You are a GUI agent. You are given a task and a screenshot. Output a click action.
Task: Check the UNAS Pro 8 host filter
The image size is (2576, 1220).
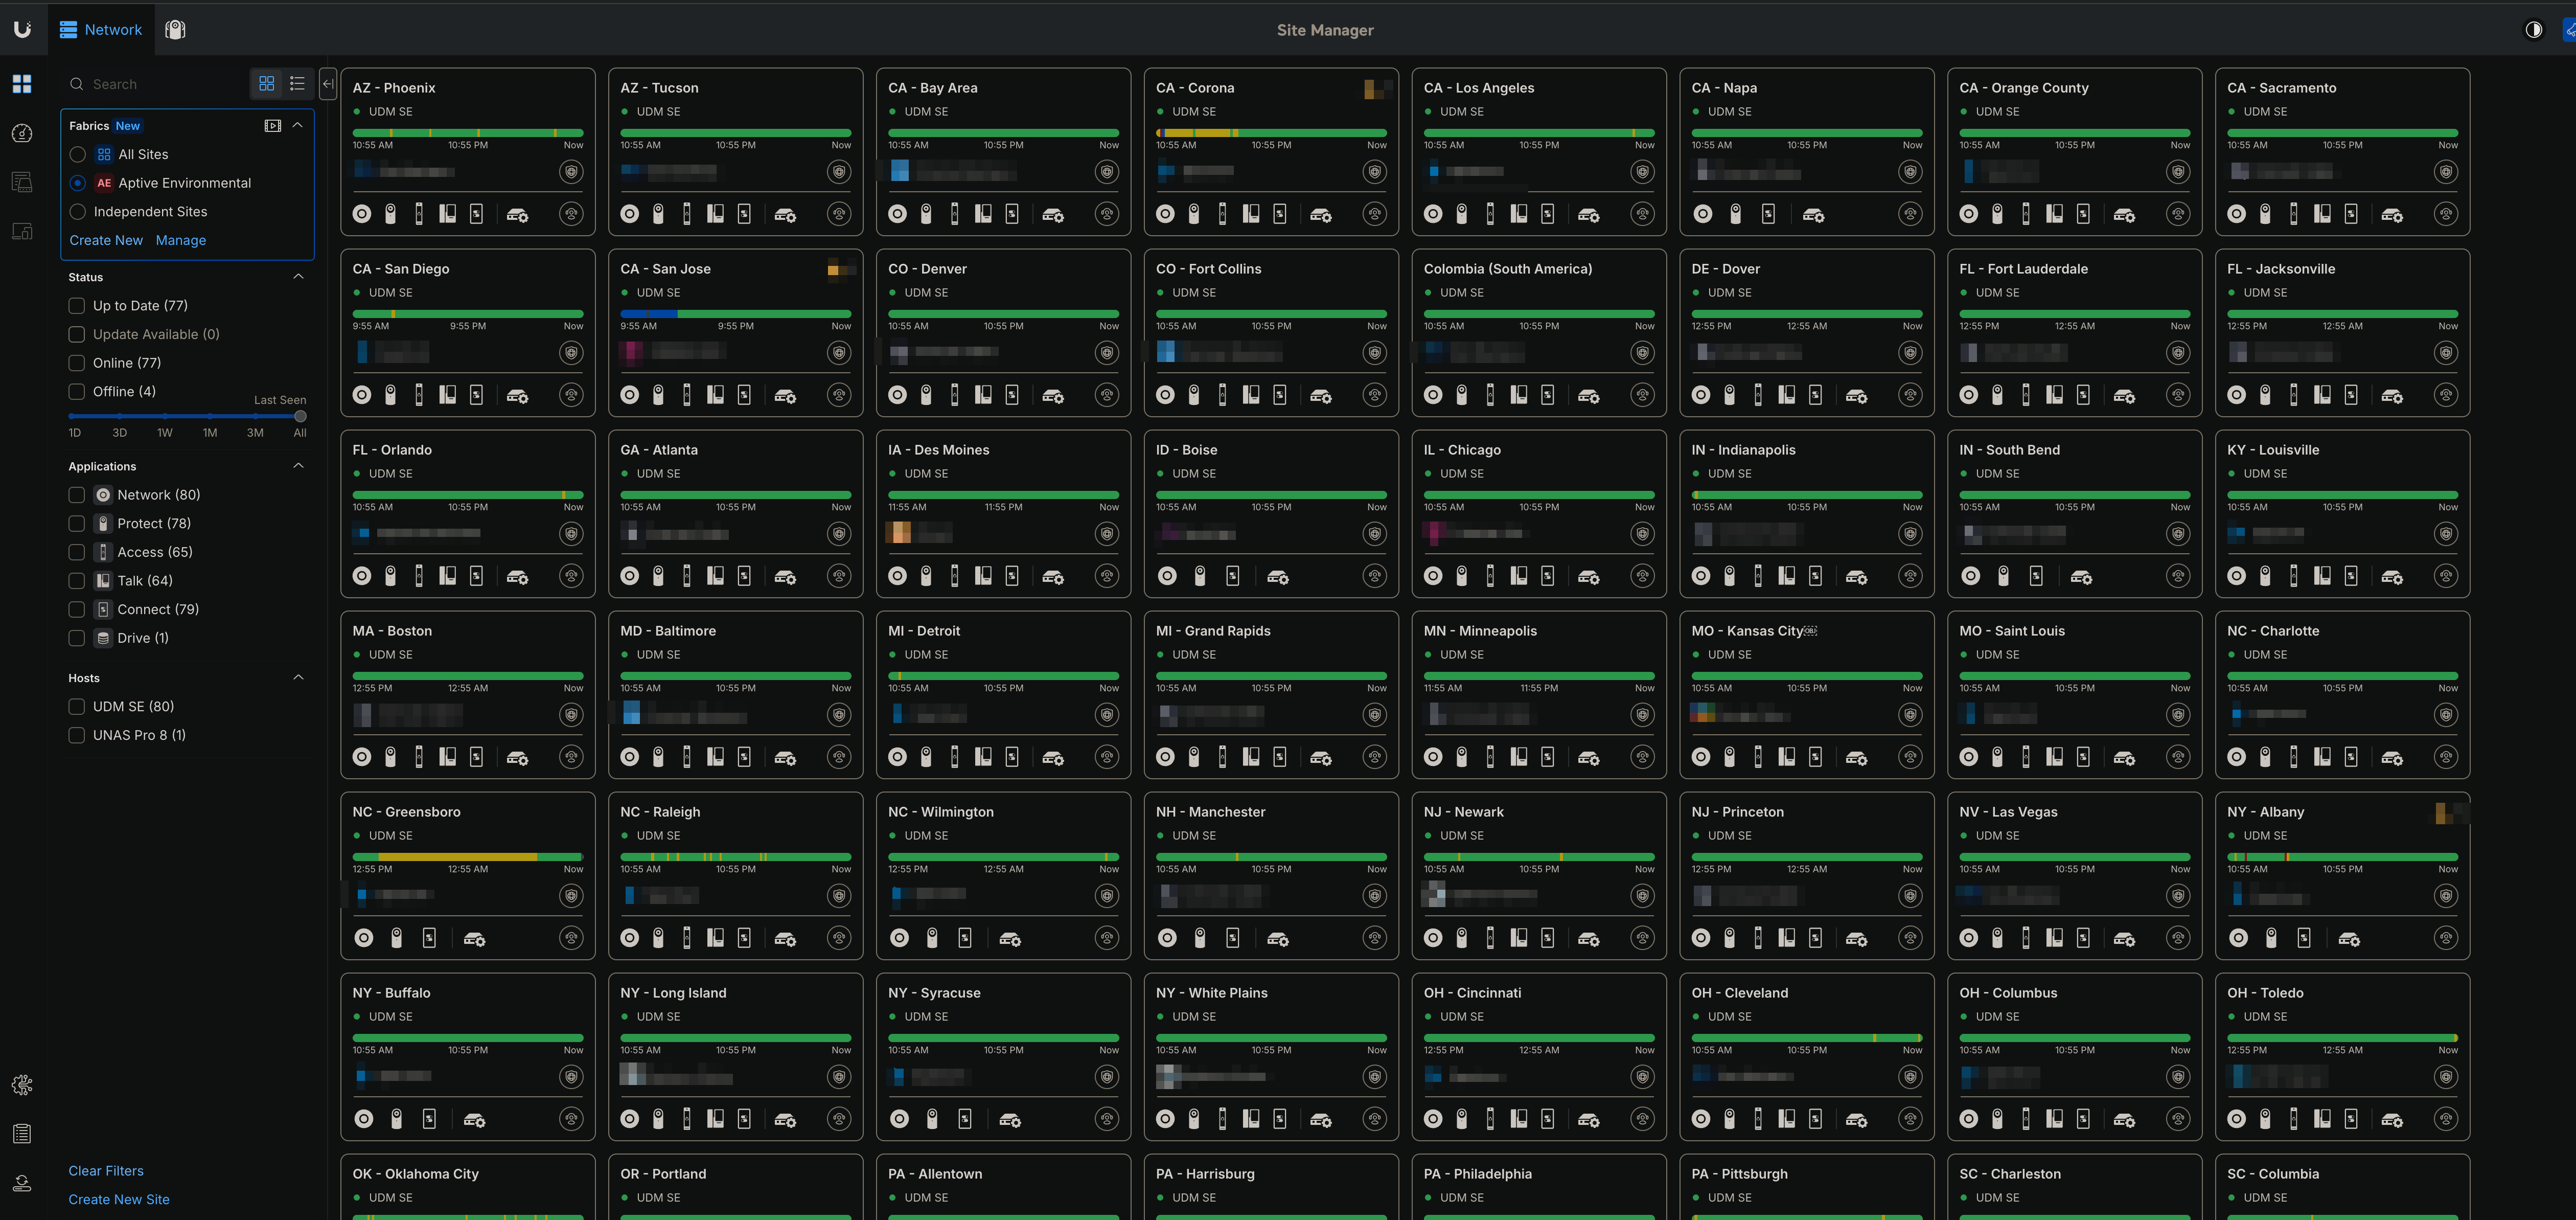77,735
